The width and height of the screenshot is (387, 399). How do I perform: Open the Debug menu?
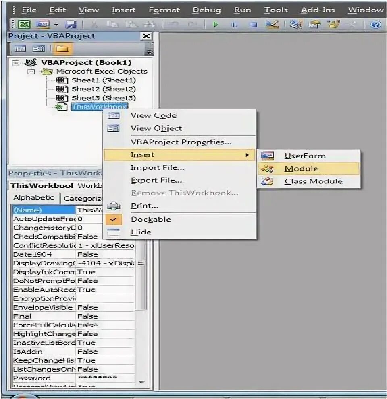tap(207, 10)
